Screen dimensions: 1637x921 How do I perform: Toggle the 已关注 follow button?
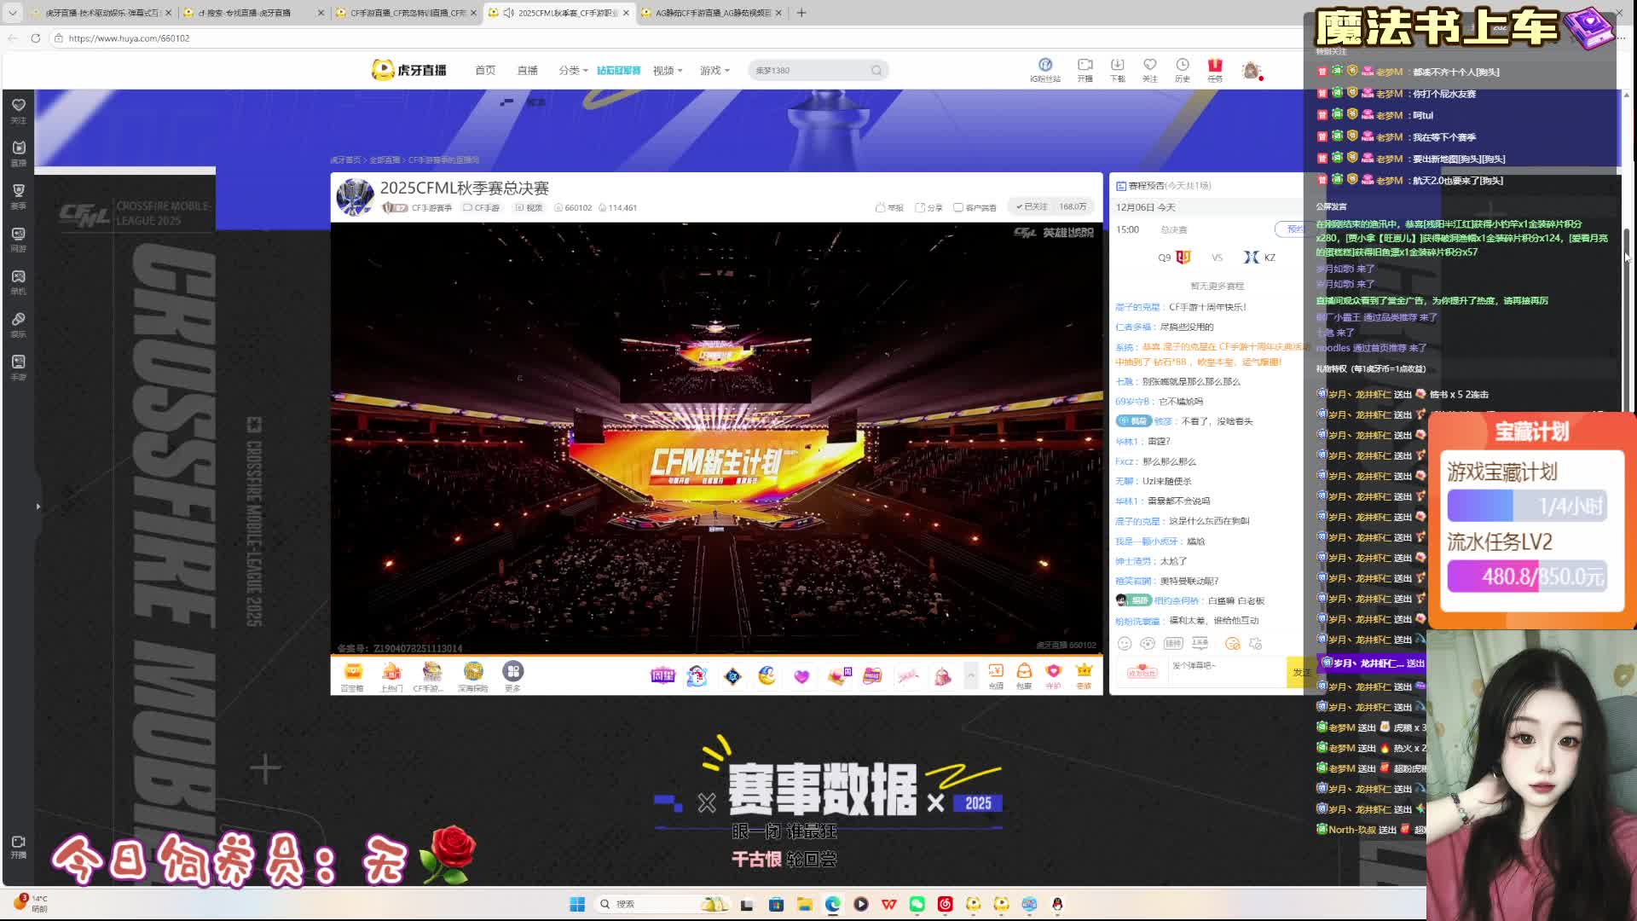1033,206
